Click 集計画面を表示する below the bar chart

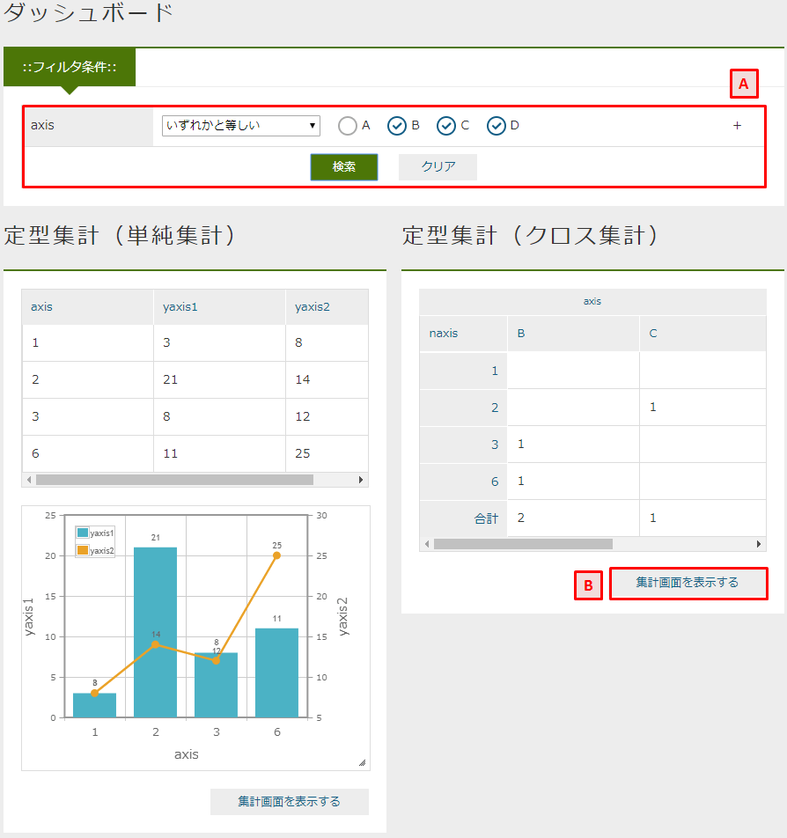pyautogui.click(x=289, y=801)
